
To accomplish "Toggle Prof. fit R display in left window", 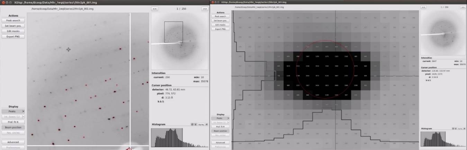I will 13,122.
